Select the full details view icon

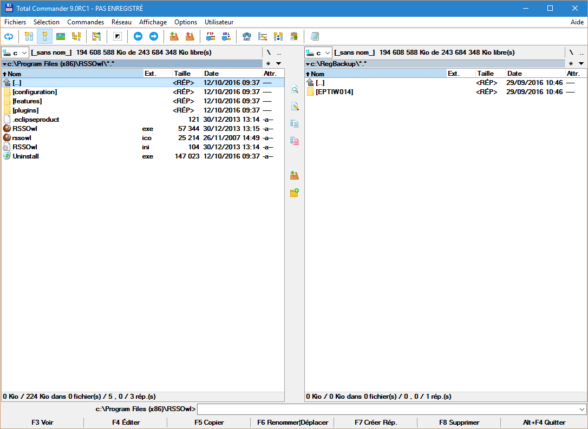(x=44, y=36)
